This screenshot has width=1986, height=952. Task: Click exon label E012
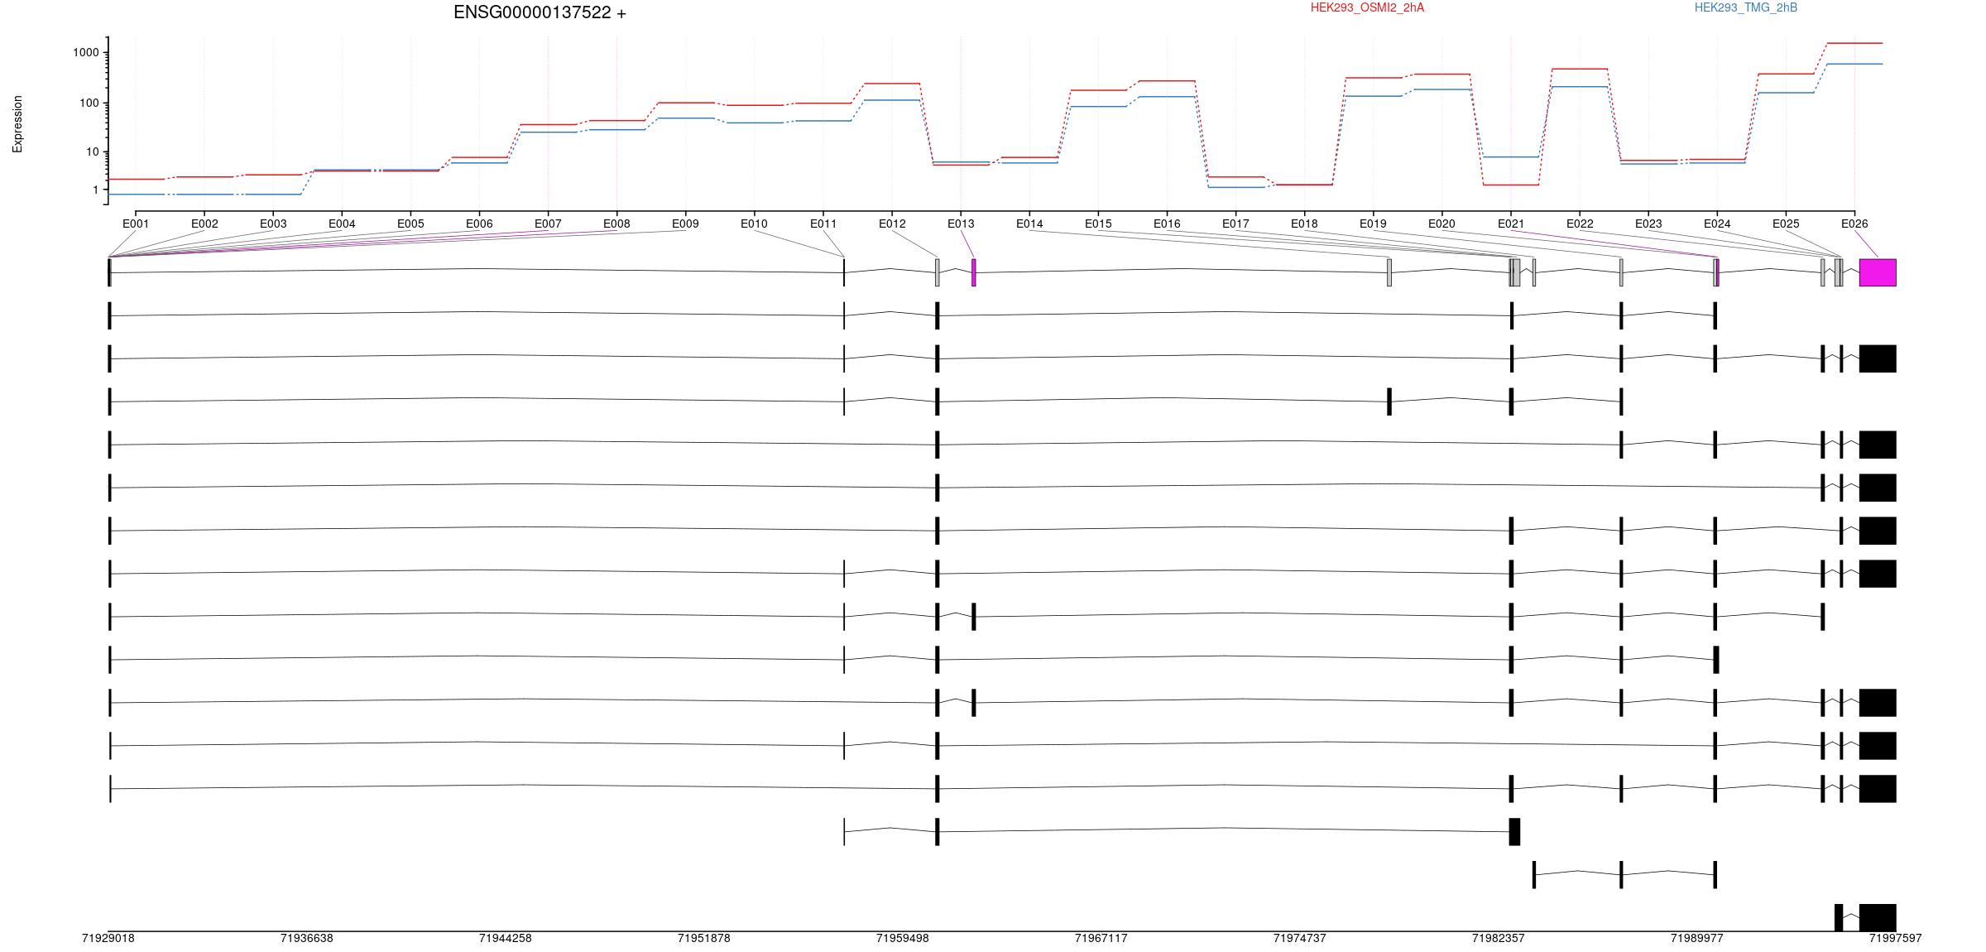pyautogui.click(x=892, y=224)
